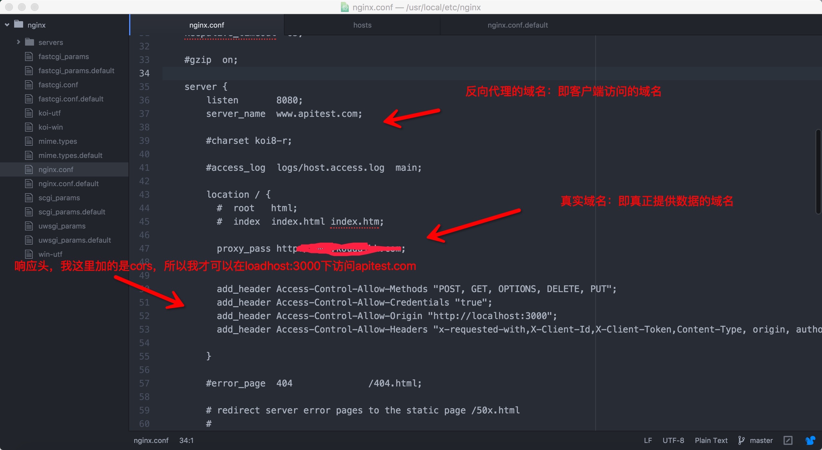The width and height of the screenshot is (822, 450).
Task: Open win-utf from the file tree
Action: (x=50, y=254)
